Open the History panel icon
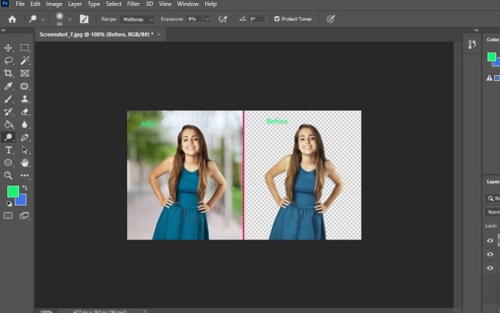Viewport: 500px width, 313px height. [472, 44]
